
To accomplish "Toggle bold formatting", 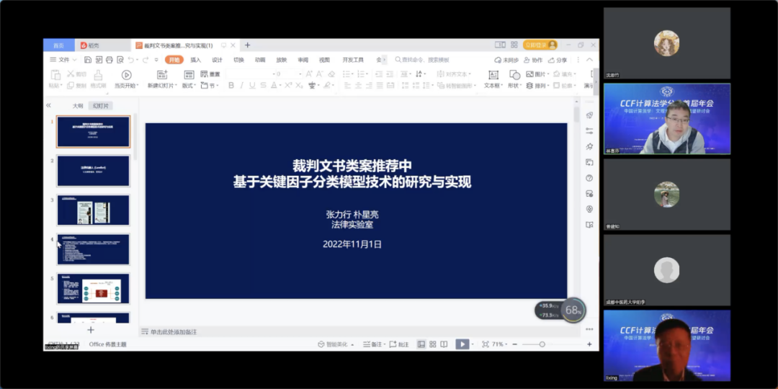I will pyautogui.click(x=231, y=85).
